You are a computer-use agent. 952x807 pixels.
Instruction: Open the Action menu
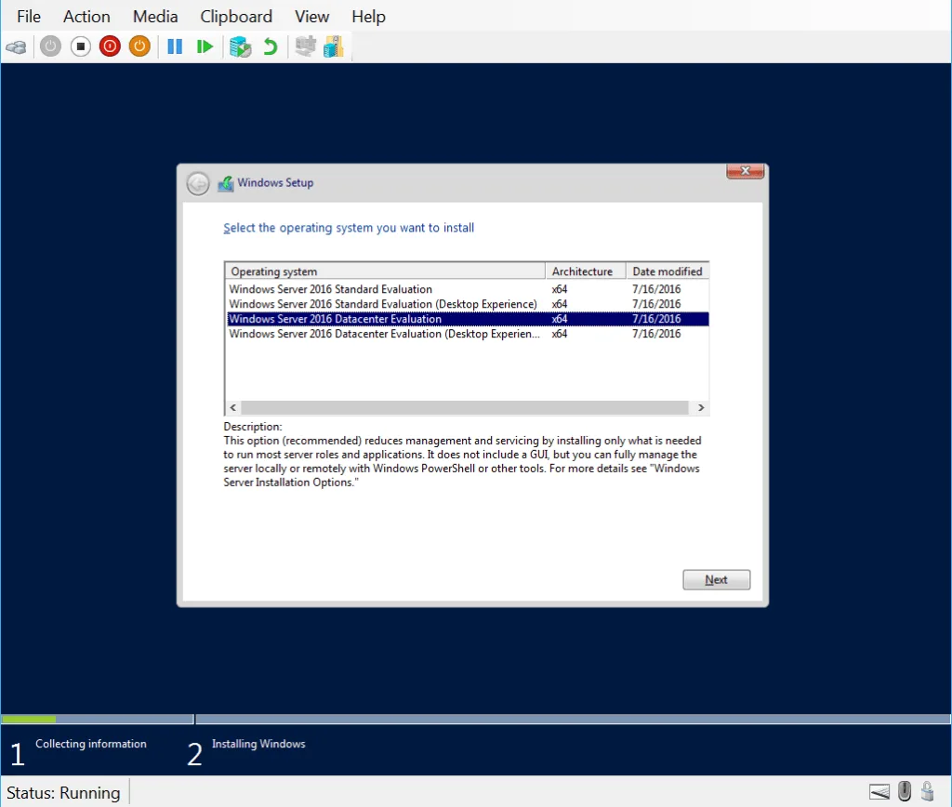tap(86, 17)
